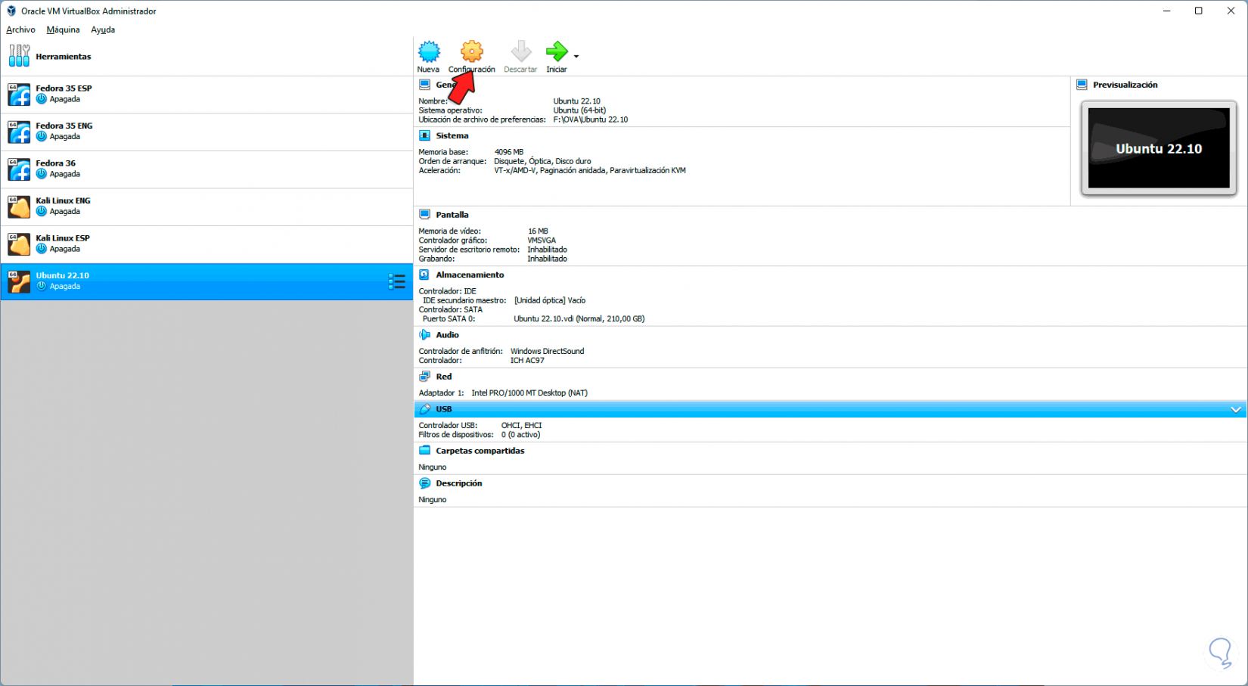
Task: Click the [Unidad óptica] Vacío entry
Action: (550, 300)
